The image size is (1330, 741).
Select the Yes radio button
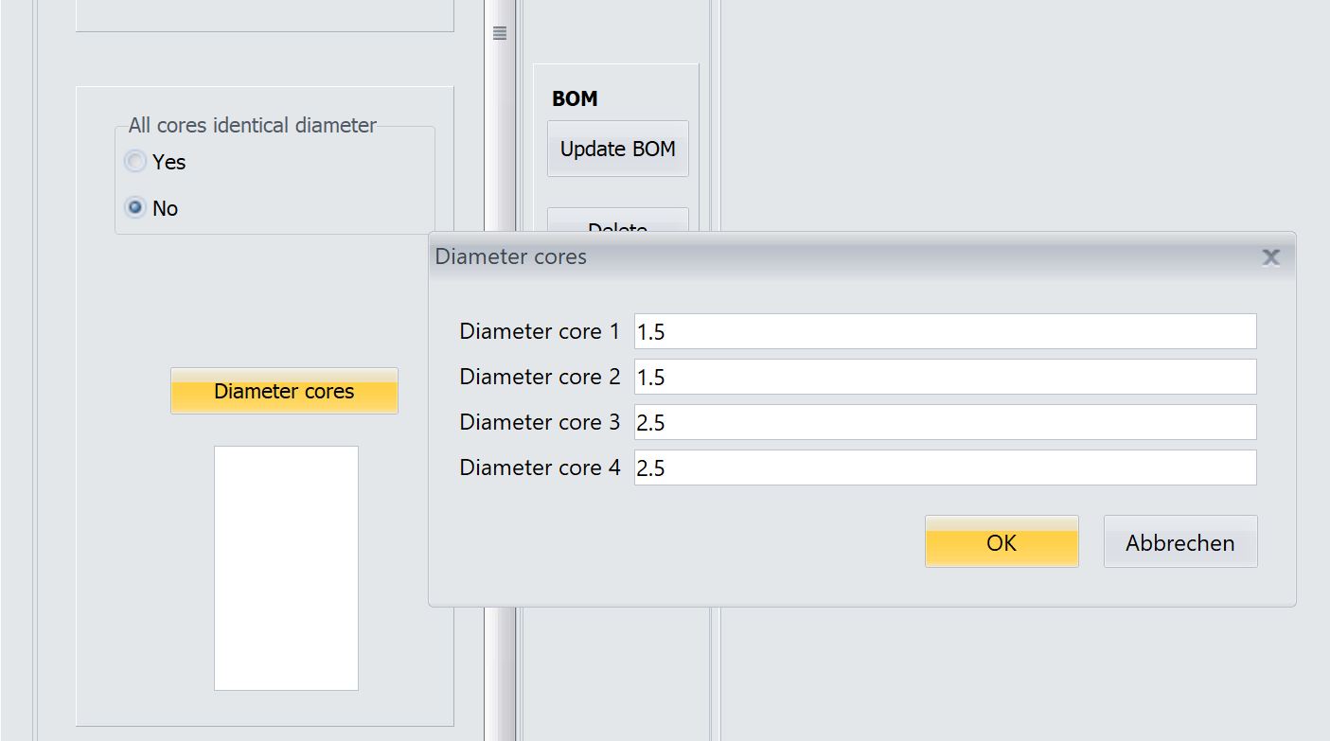click(136, 162)
